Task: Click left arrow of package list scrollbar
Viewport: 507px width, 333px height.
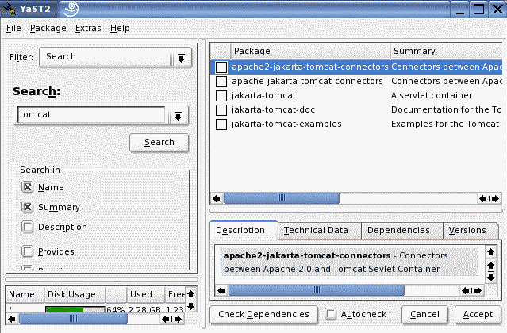Action: coord(217,198)
